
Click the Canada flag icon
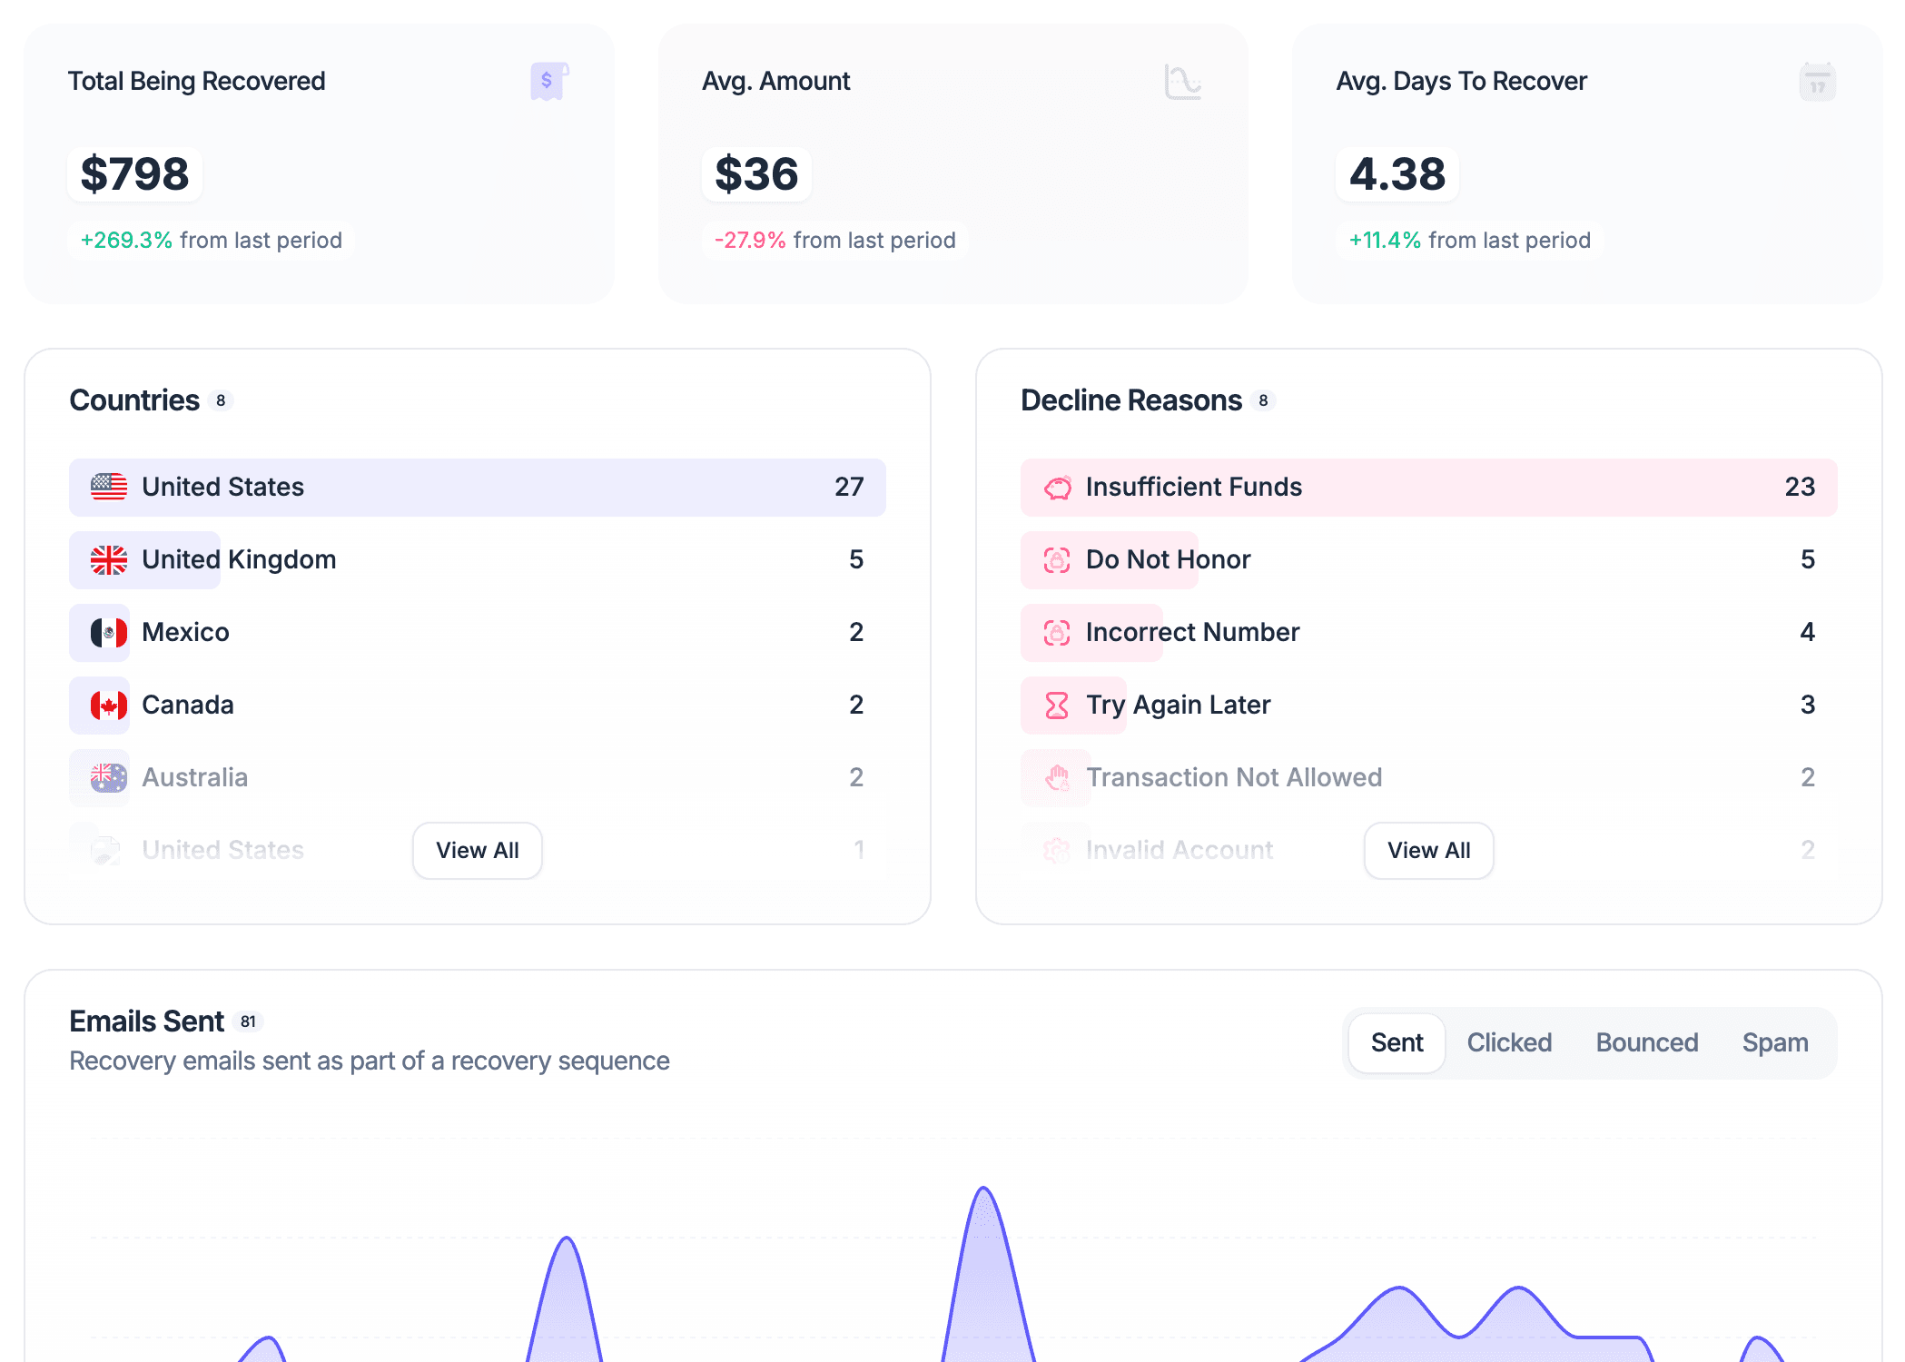[x=101, y=705]
